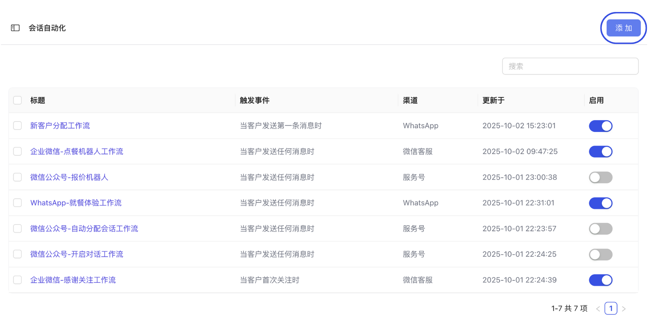Disable the 新客户分配工作流 toggle

tap(600, 126)
